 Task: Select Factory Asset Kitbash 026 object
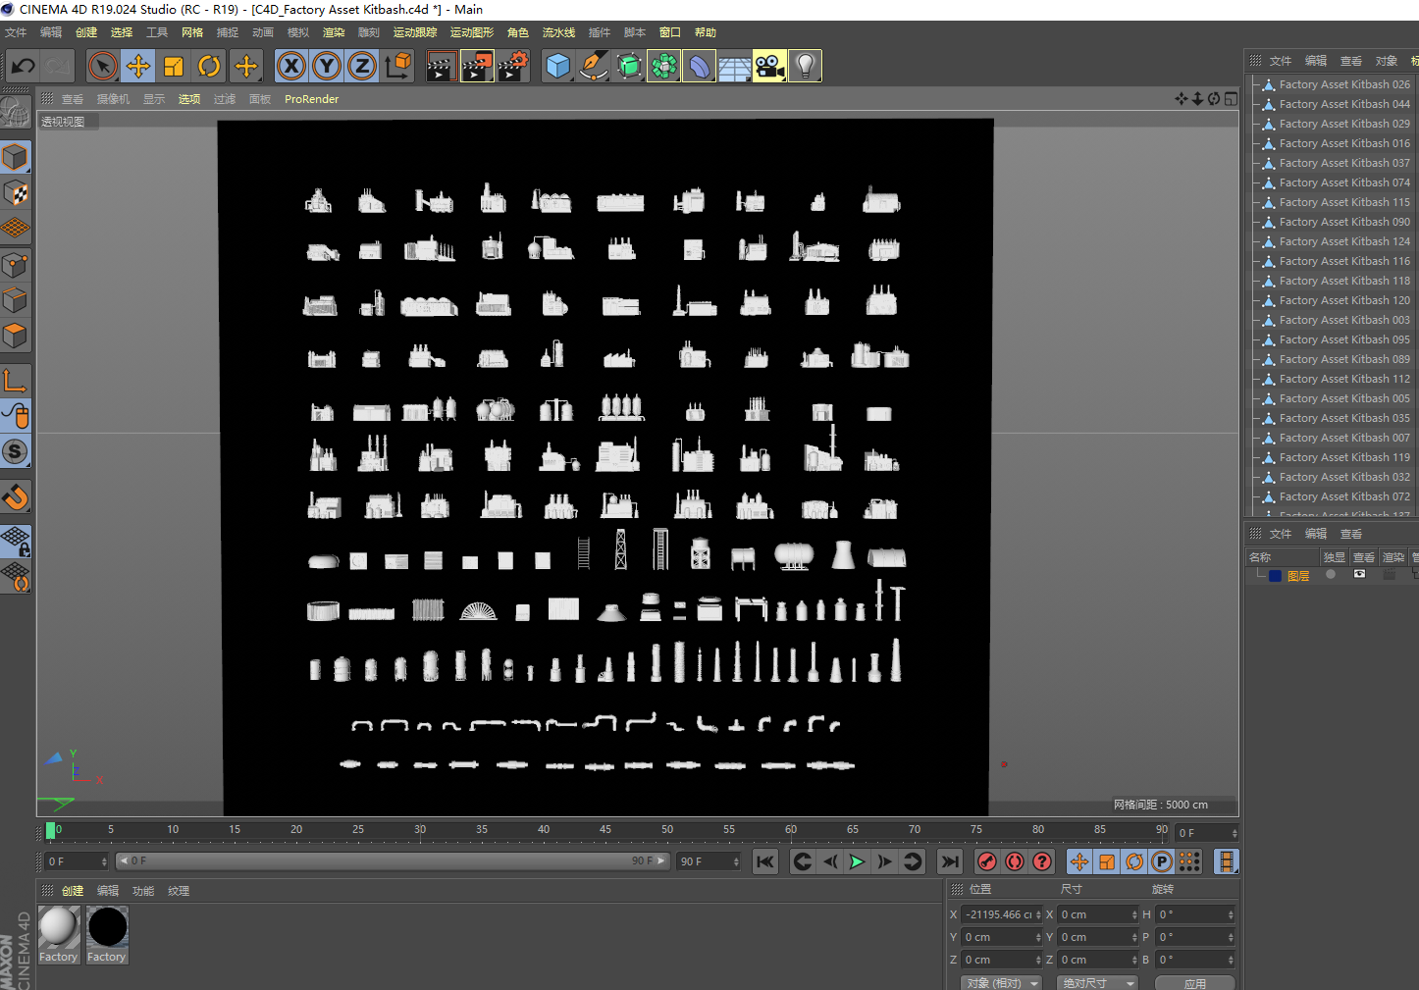pos(1343,84)
